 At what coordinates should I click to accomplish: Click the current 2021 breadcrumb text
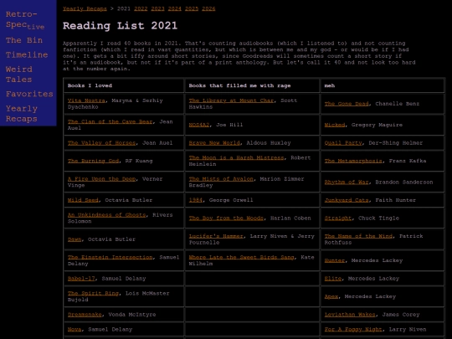[124, 8]
